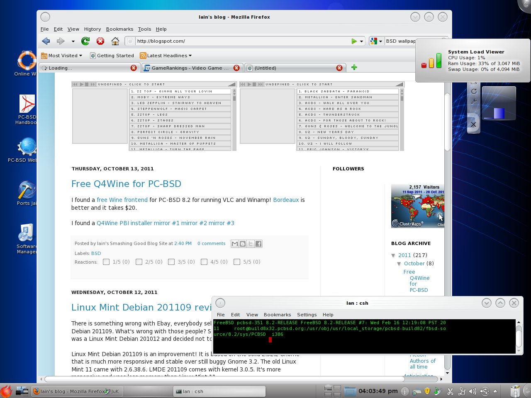Open Firefox Tools menu
531x398 pixels.
(144, 29)
